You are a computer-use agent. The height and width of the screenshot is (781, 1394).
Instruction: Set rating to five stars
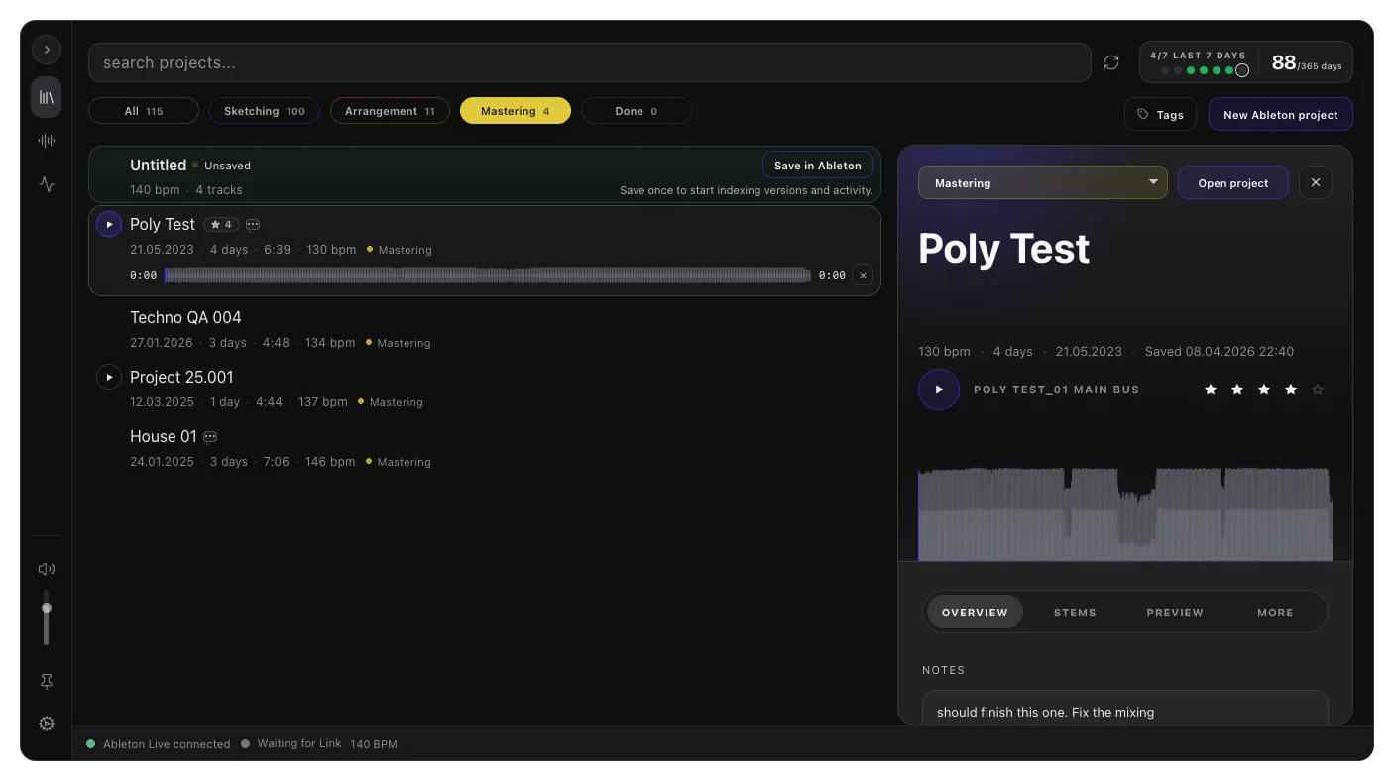1318,390
